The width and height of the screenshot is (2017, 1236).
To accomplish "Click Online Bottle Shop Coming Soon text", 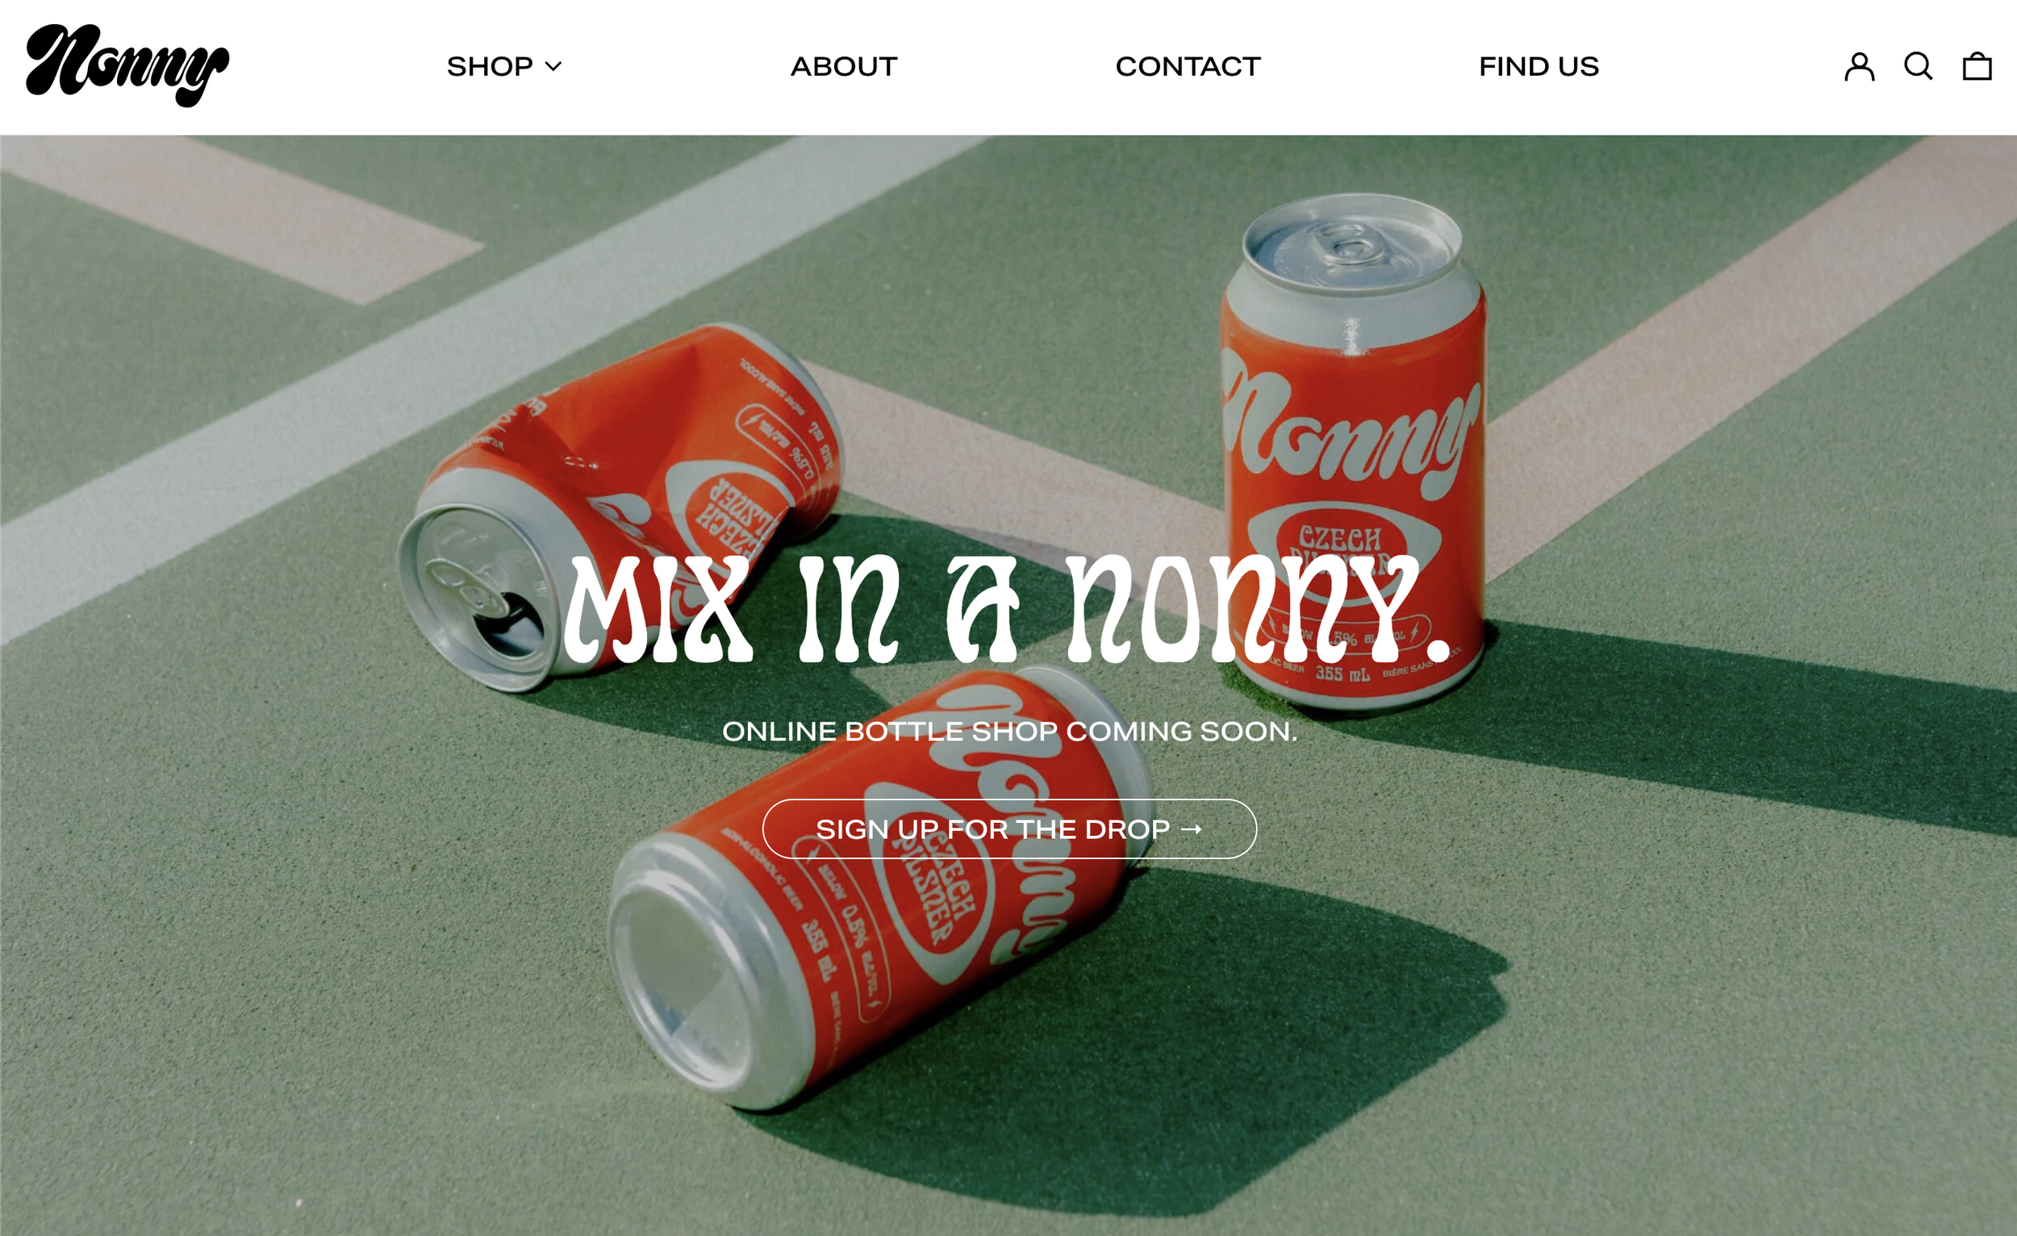I will pos(1009,731).
